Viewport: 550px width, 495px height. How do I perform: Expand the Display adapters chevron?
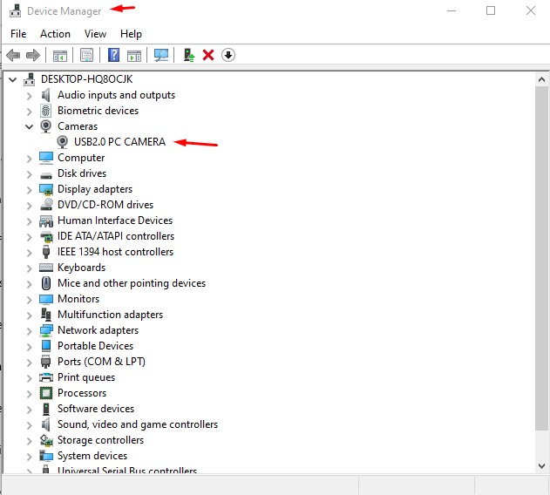[30, 190]
